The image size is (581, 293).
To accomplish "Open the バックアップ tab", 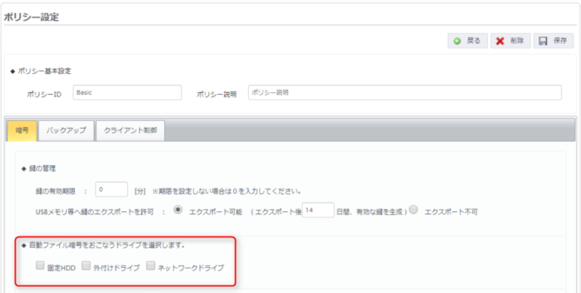I will (x=67, y=130).
